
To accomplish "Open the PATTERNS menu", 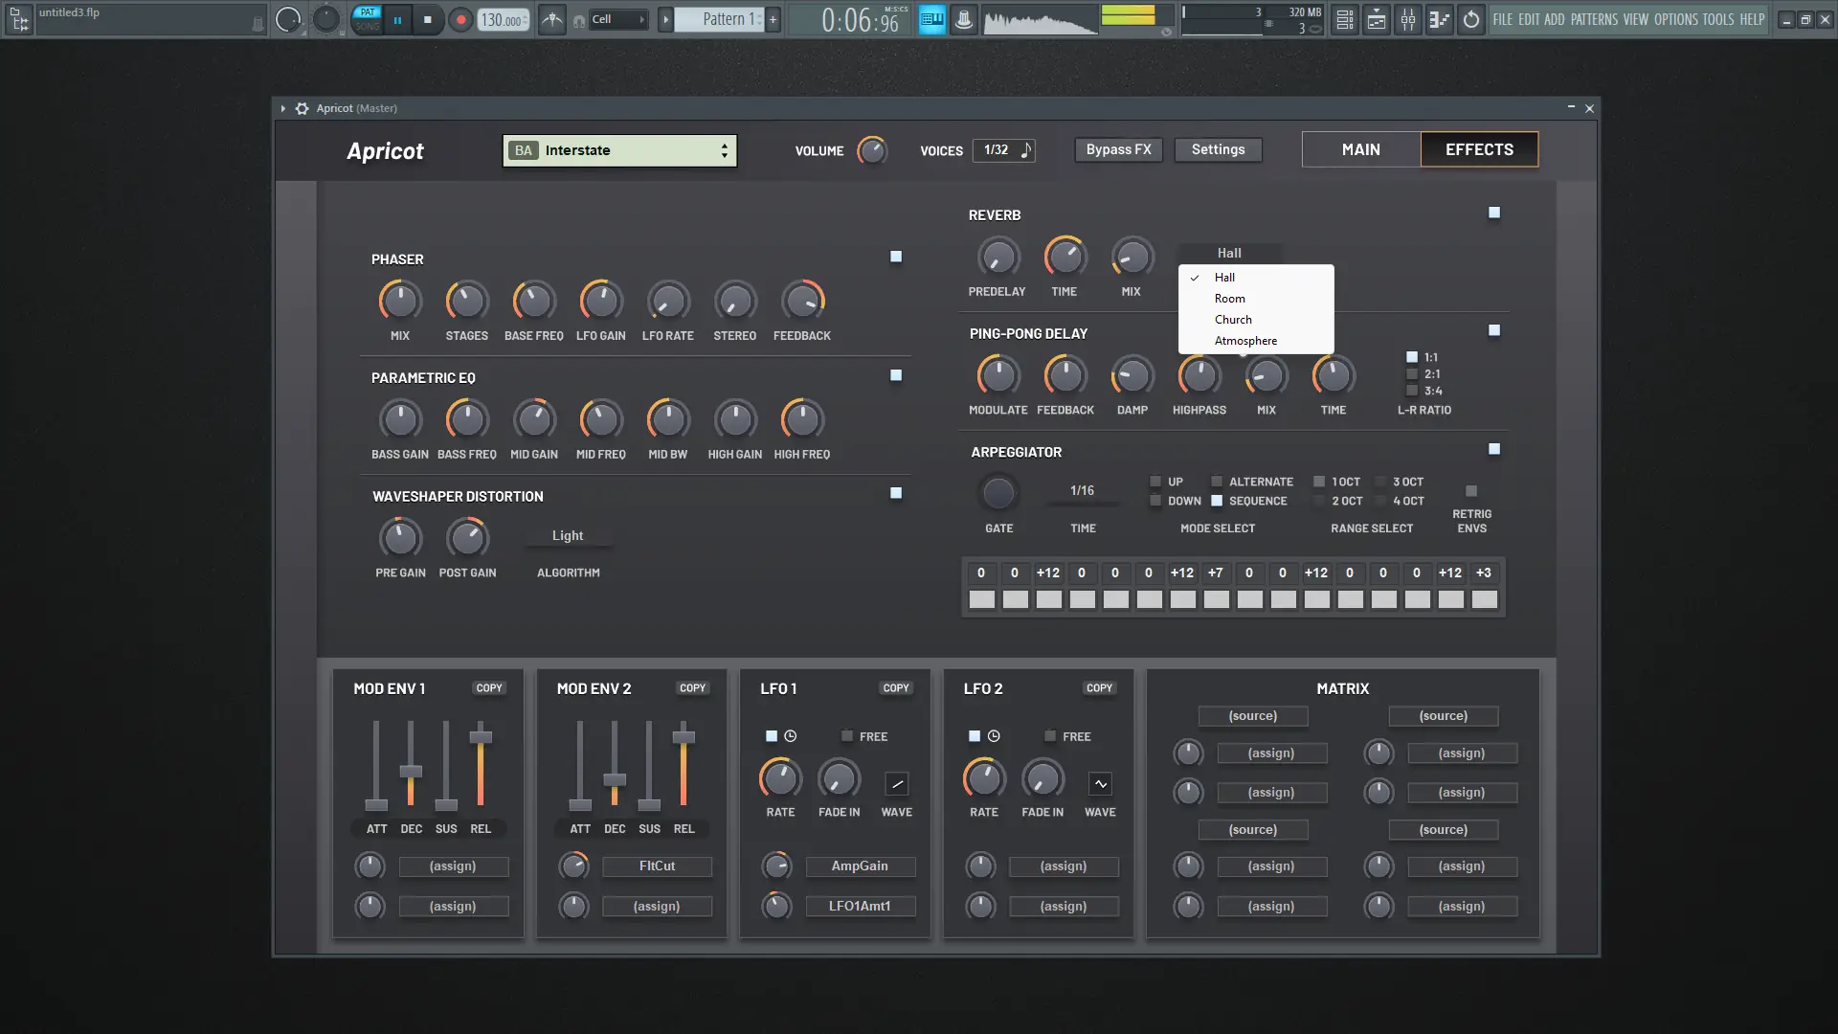I will point(1594,19).
